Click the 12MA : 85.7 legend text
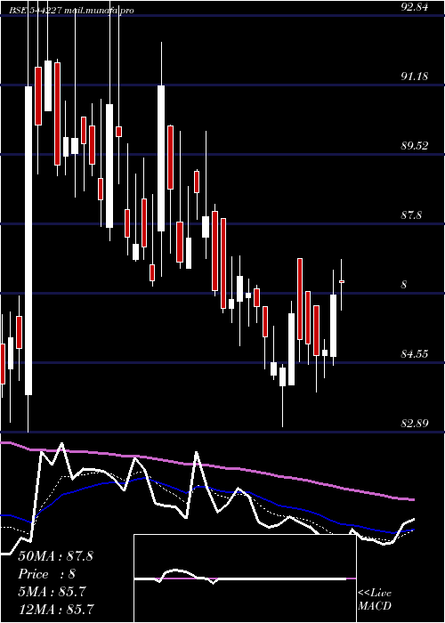The width and height of the screenshot is (445, 623). (56, 609)
